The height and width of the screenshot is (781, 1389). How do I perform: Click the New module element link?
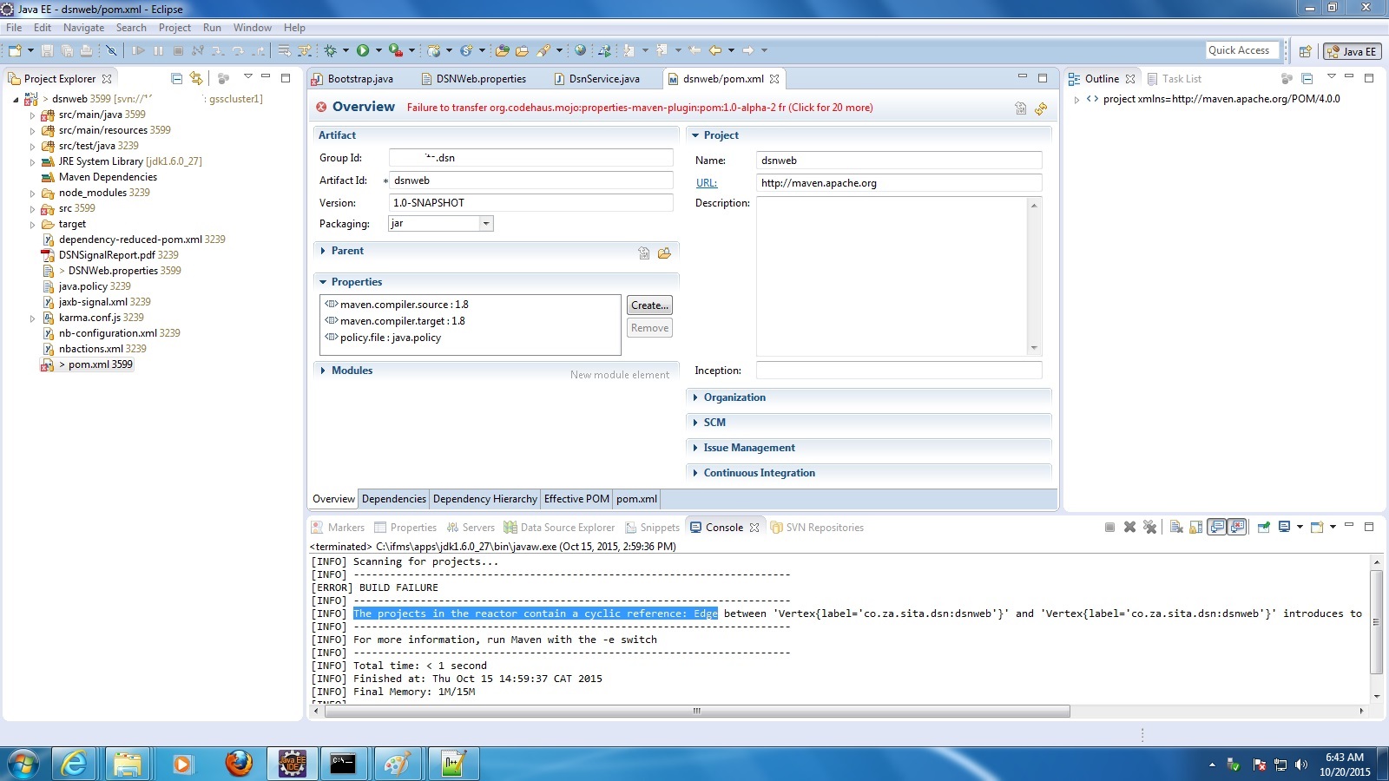(620, 375)
